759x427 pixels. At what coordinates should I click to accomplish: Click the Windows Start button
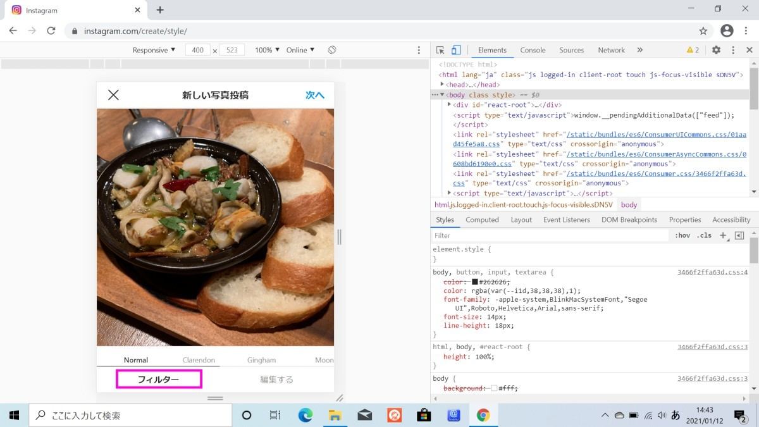point(14,415)
